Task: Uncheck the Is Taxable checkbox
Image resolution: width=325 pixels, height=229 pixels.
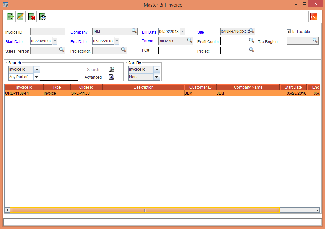Action: (289, 31)
